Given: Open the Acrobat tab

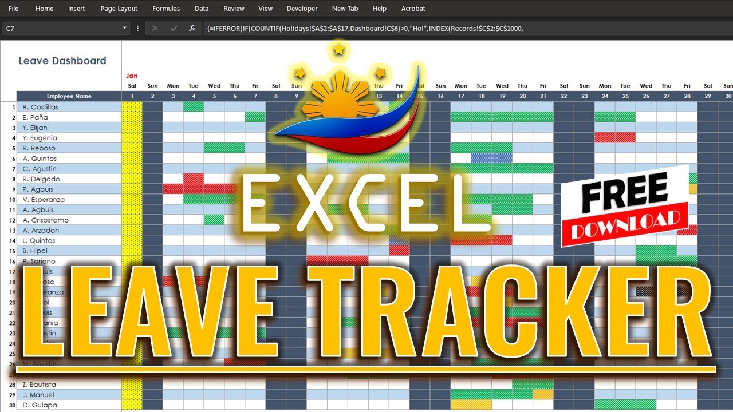Looking at the screenshot, I should pyautogui.click(x=413, y=9).
